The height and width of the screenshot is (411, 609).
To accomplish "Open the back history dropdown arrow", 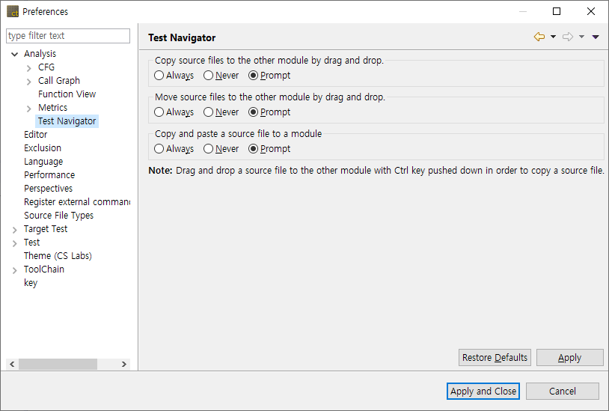I will [554, 37].
